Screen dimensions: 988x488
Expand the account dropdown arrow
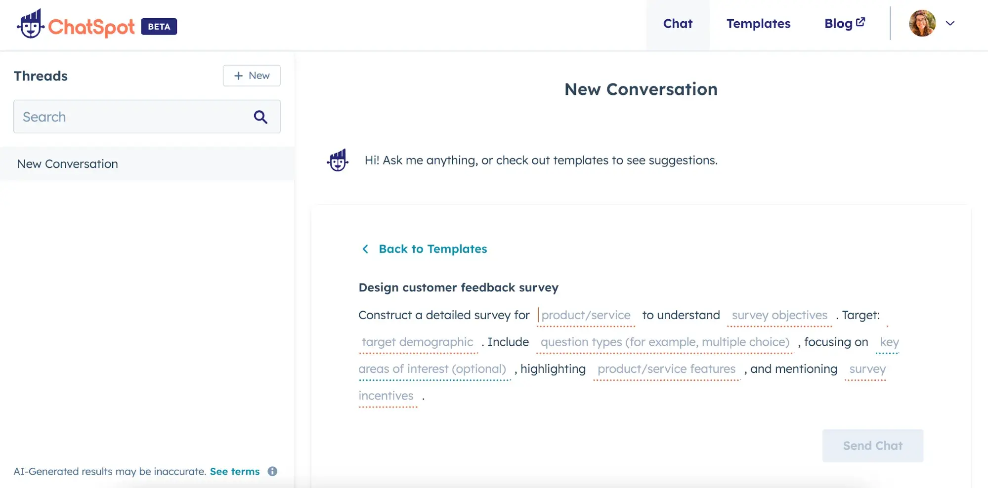click(x=950, y=23)
